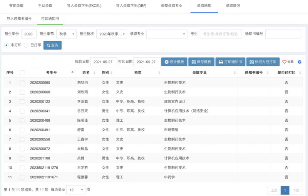Open the 录取情况 tab
The image size is (308, 196).
[233, 6]
